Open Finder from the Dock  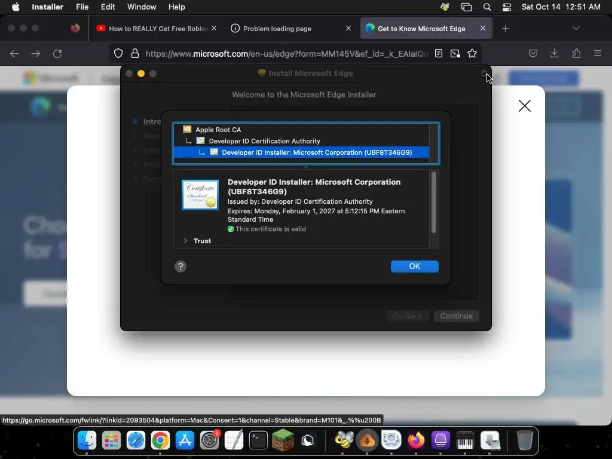pos(87,440)
